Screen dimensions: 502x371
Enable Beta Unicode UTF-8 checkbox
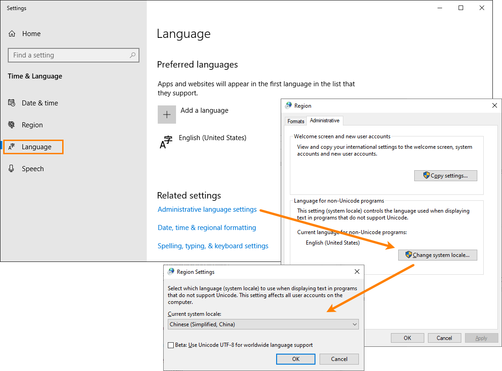(171, 345)
